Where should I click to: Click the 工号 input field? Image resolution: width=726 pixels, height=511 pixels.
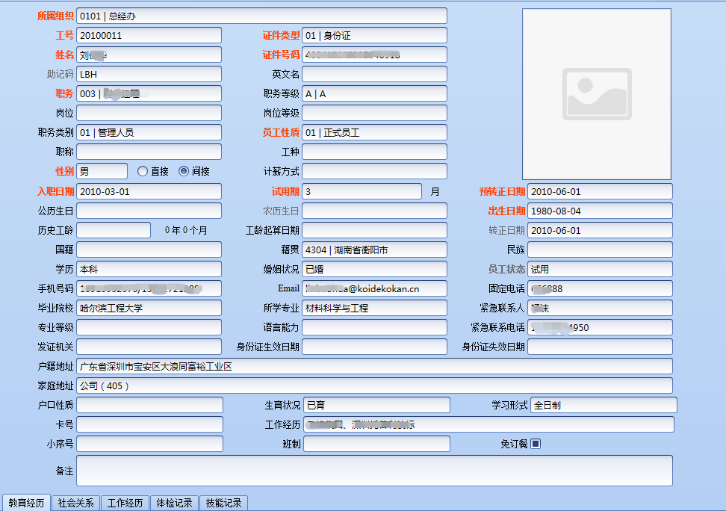click(149, 35)
